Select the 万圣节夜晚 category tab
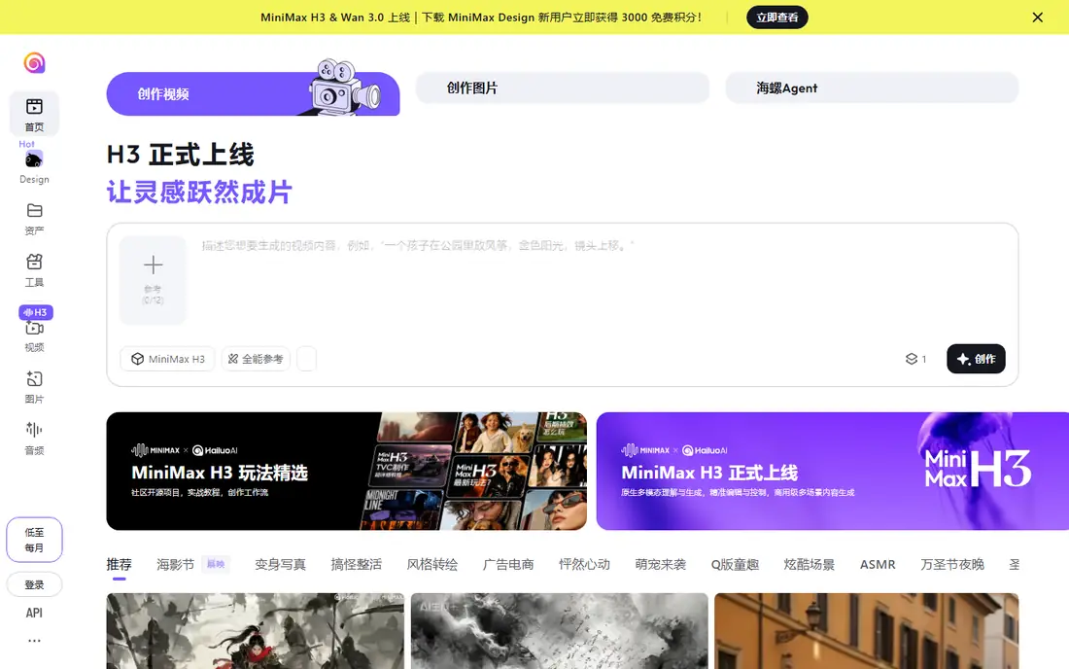This screenshot has height=669, width=1069. [x=952, y=565]
